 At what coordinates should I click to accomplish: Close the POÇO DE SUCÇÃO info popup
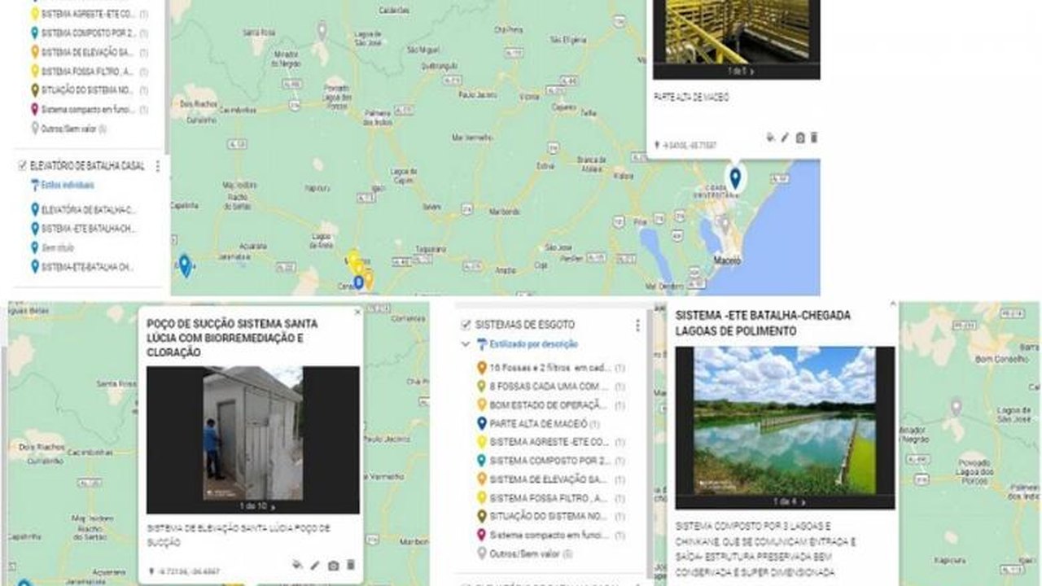tap(357, 312)
